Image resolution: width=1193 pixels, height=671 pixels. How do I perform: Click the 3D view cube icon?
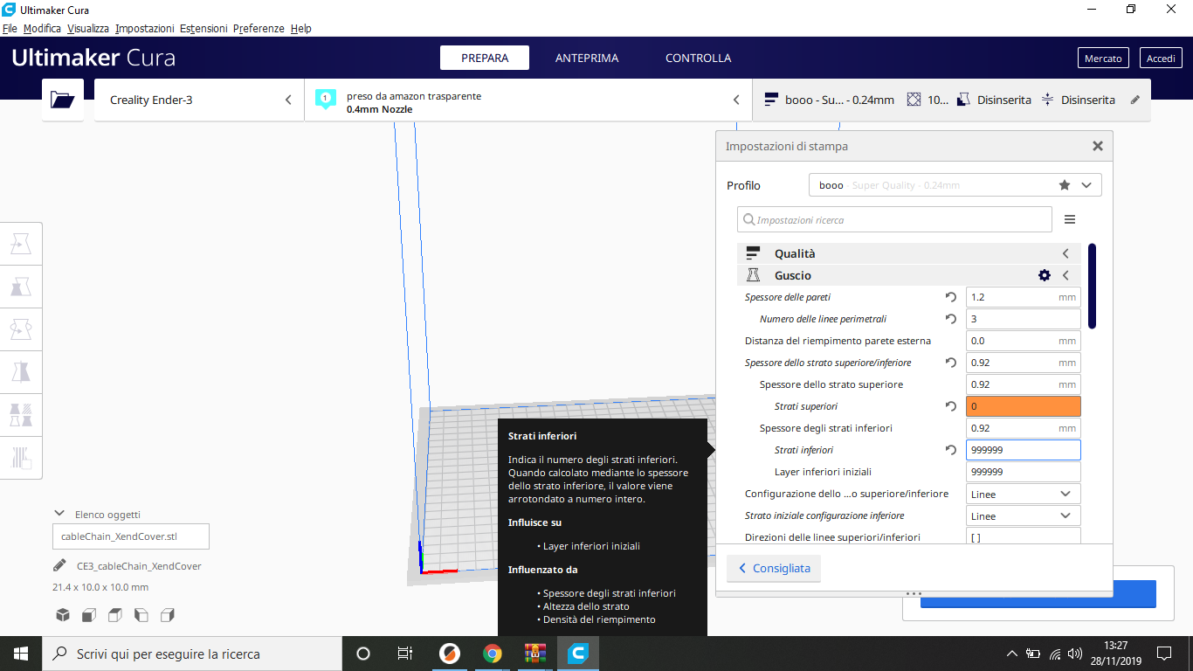click(x=63, y=615)
